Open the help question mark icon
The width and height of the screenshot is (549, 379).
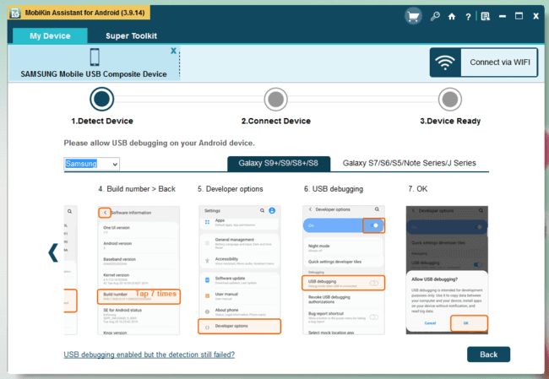click(468, 17)
